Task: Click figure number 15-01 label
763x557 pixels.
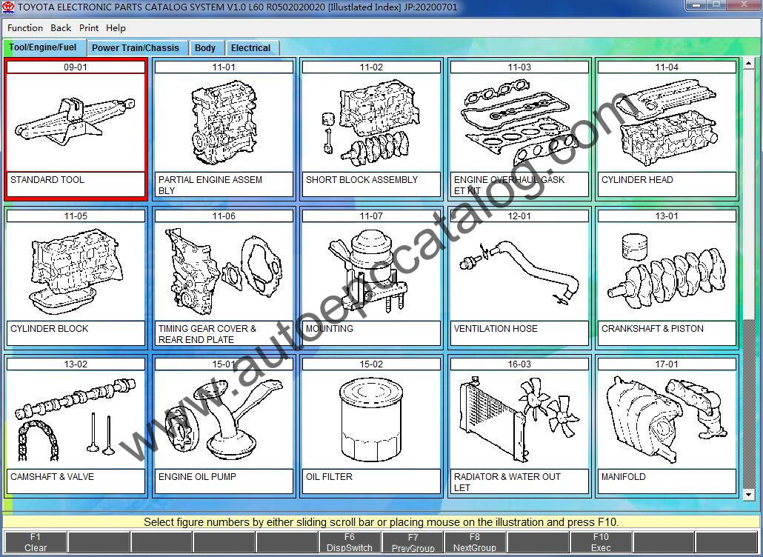Action: coord(224,364)
